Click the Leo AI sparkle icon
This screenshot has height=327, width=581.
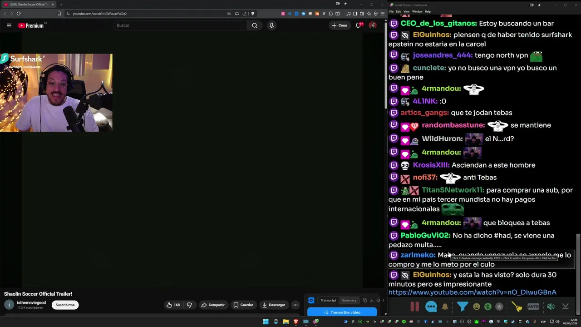coord(369,14)
